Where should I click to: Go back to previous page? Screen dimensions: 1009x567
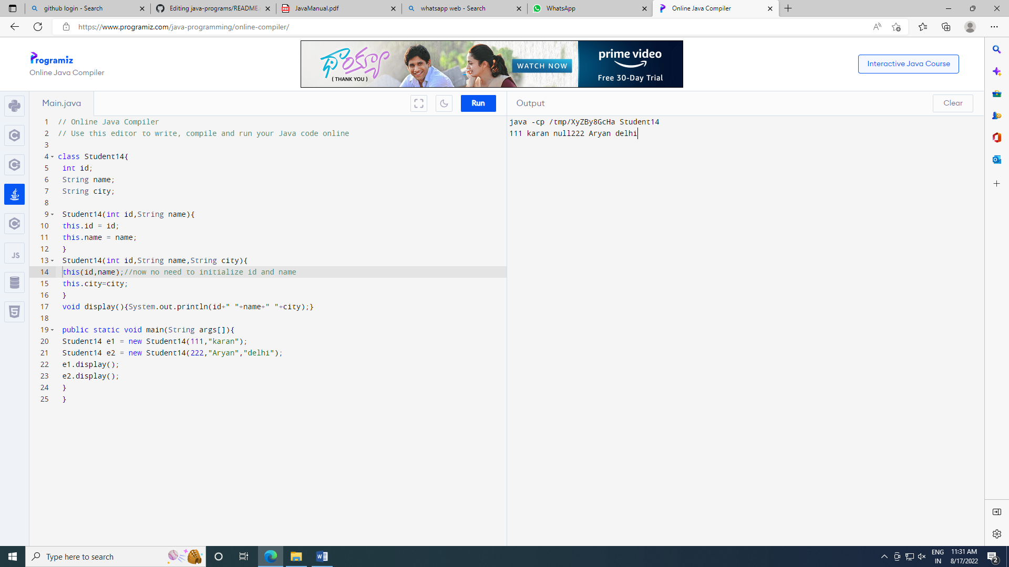tap(15, 27)
